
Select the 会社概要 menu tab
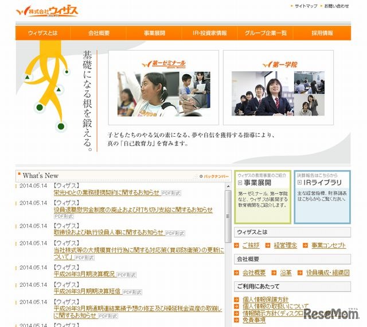click(x=99, y=33)
